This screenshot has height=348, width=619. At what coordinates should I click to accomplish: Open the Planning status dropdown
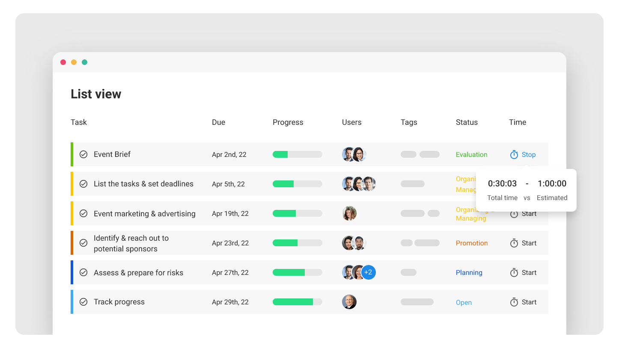[x=469, y=272]
